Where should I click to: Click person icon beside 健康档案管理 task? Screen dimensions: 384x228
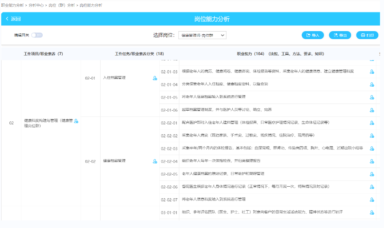tap(155, 161)
